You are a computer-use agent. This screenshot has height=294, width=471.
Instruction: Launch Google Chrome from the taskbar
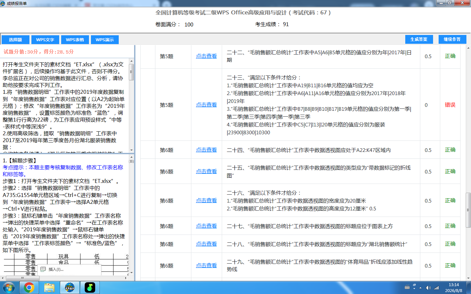point(29,287)
